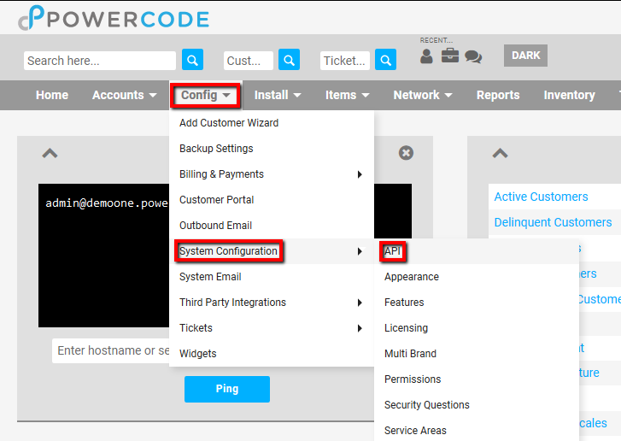Screen dimensions: 621x441
Task: Select Outbound Email menu item
Action: click(x=272, y=226)
